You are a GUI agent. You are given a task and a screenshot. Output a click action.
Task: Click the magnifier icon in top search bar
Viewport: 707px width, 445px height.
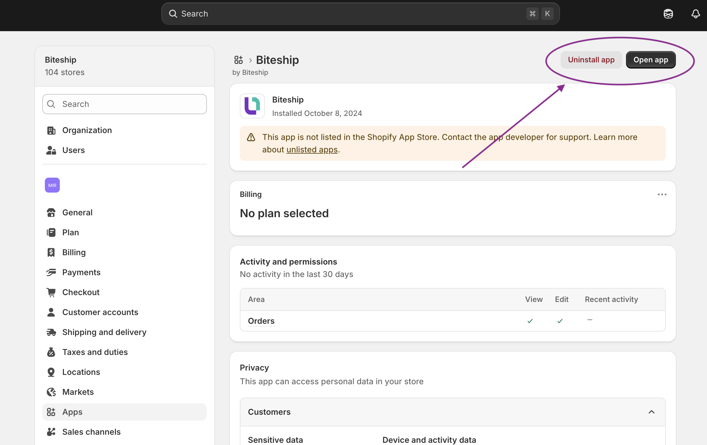[173, 14]
